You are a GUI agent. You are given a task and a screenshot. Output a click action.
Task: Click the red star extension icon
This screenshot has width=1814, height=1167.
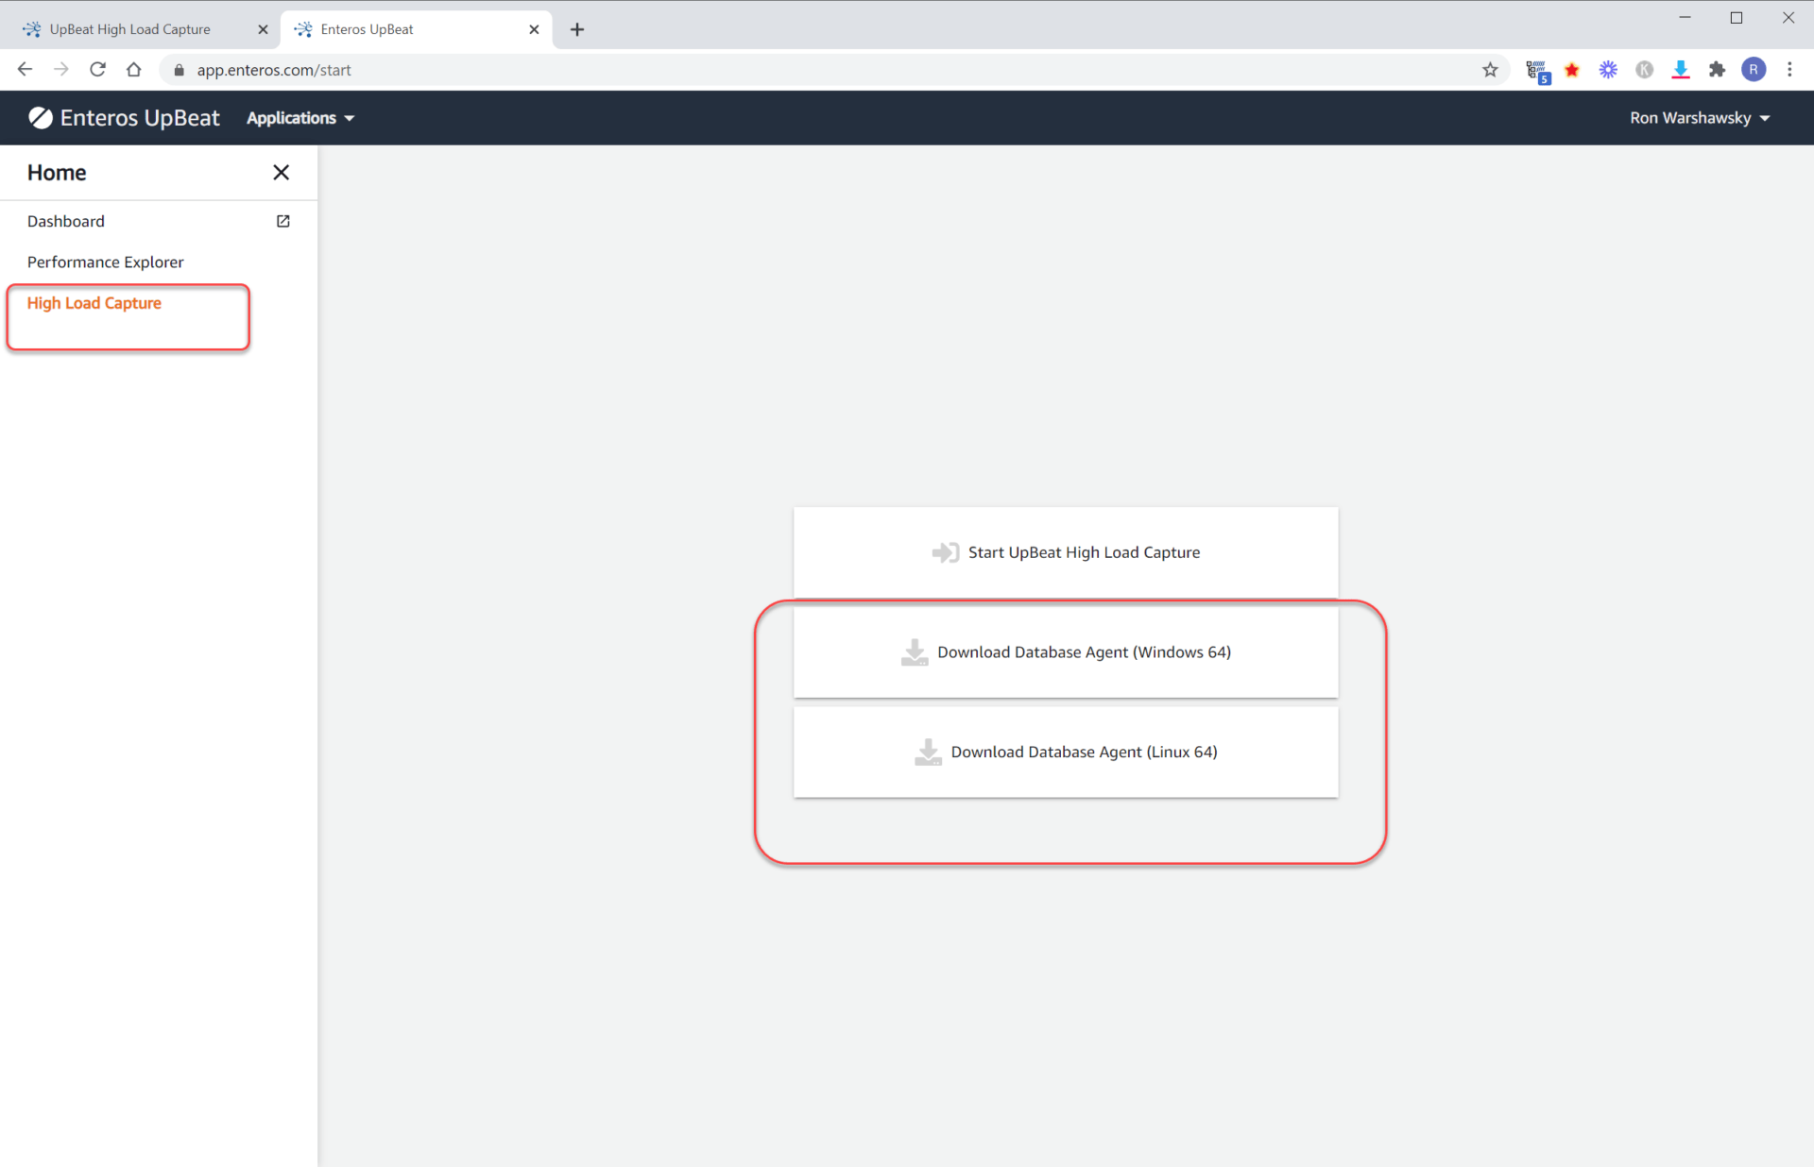pyautogui.click(x=1572, y=70)
